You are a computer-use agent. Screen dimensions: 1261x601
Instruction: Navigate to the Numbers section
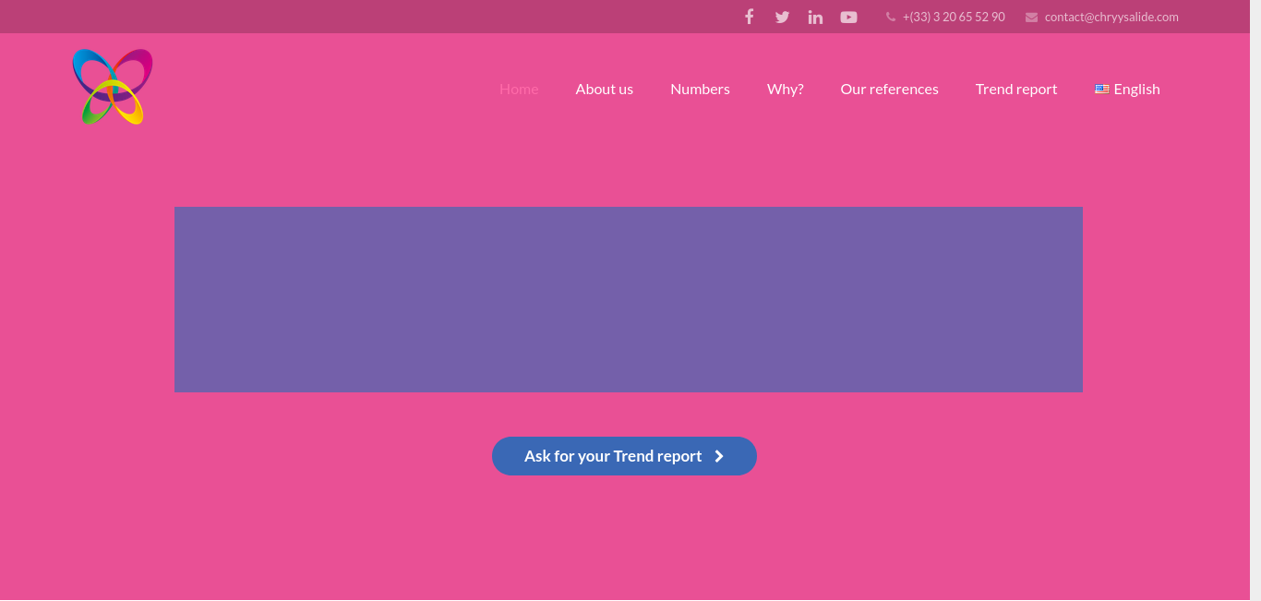point(700,89)
